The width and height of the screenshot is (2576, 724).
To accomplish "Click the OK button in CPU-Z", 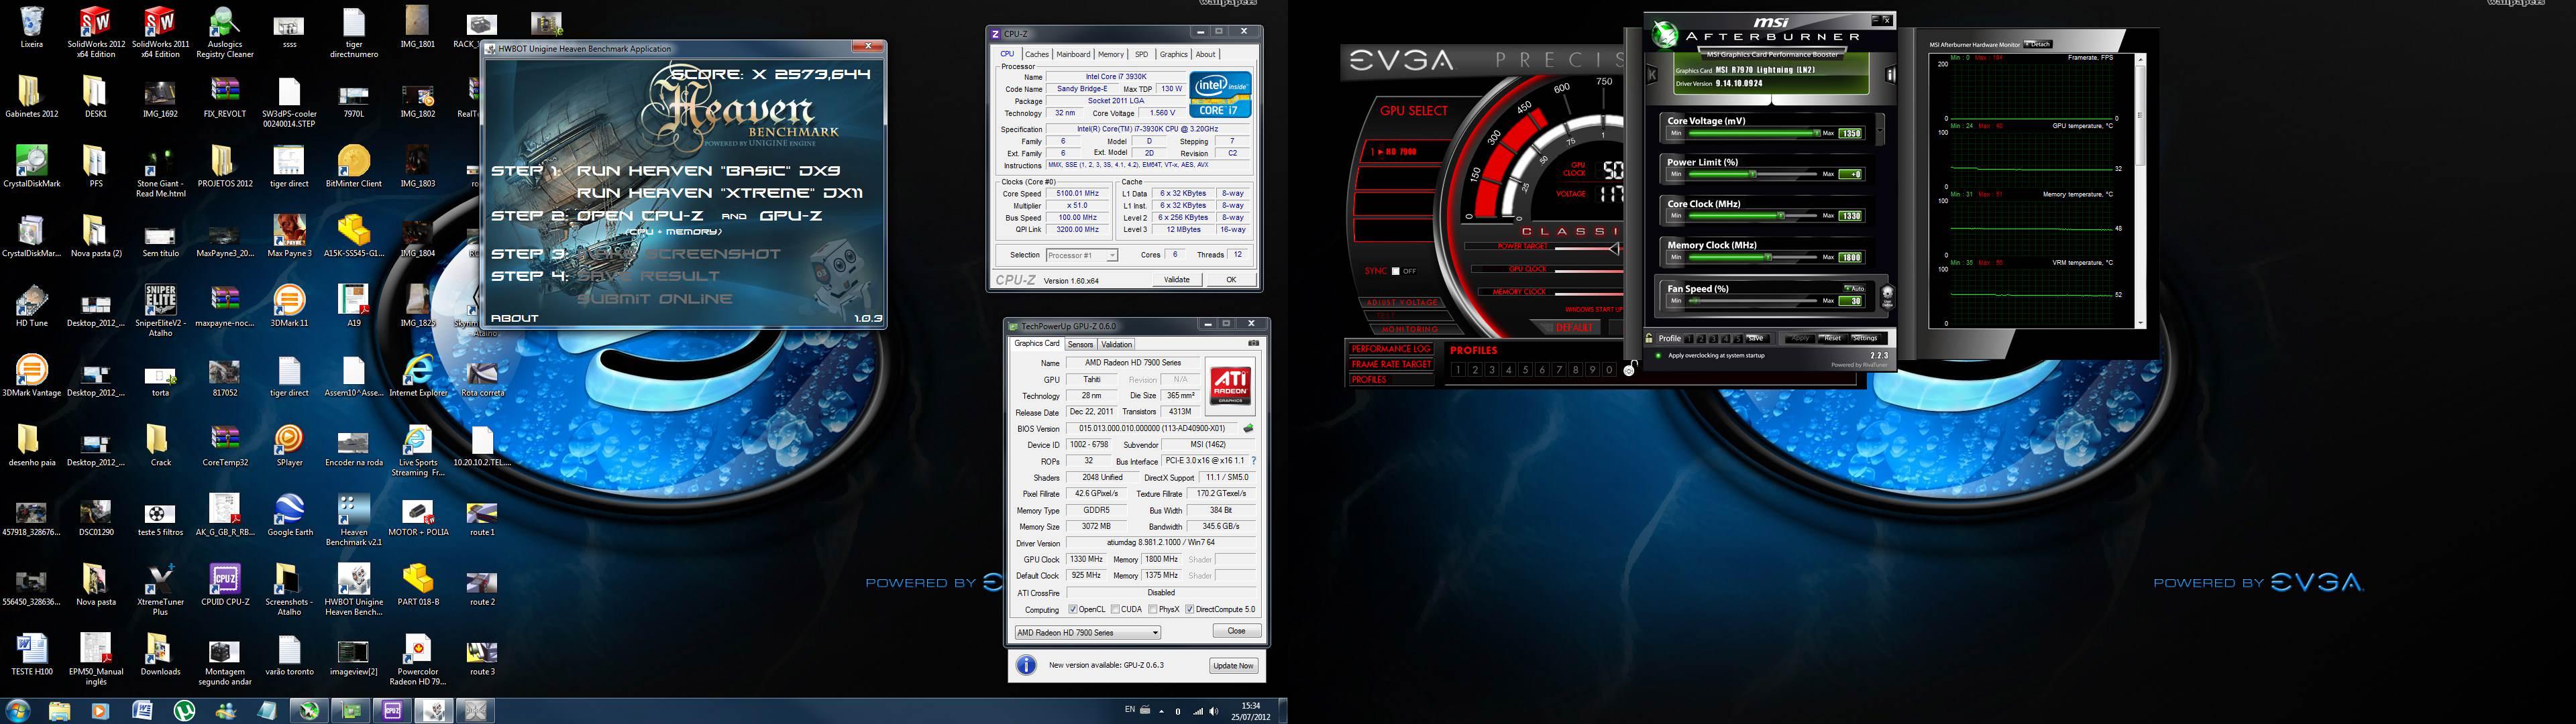I will tap(1231, 280).
